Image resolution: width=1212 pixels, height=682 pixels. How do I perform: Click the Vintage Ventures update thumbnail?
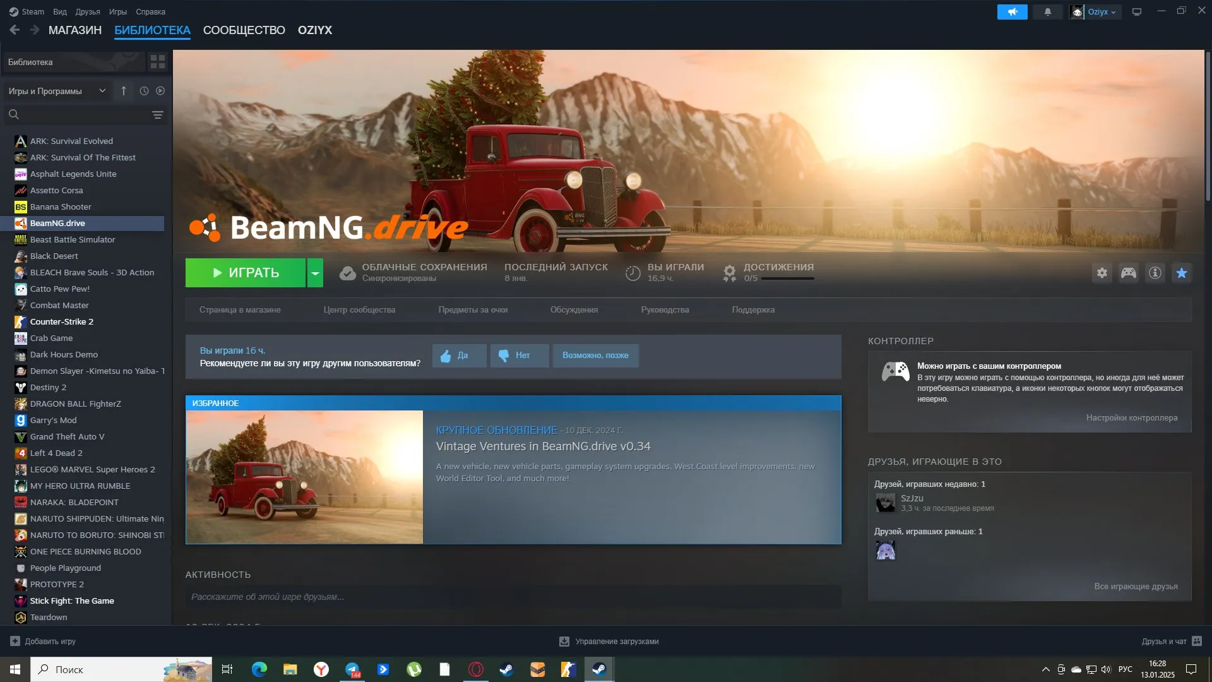(x=304, y=477)
